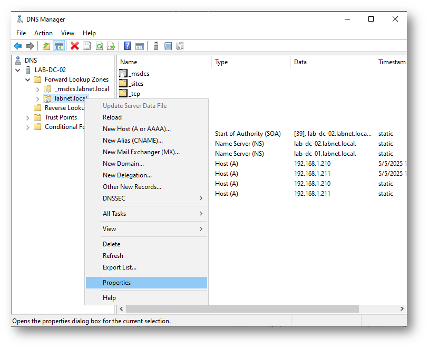
Task: Choose Properties from the context menu
Action: 147,283
